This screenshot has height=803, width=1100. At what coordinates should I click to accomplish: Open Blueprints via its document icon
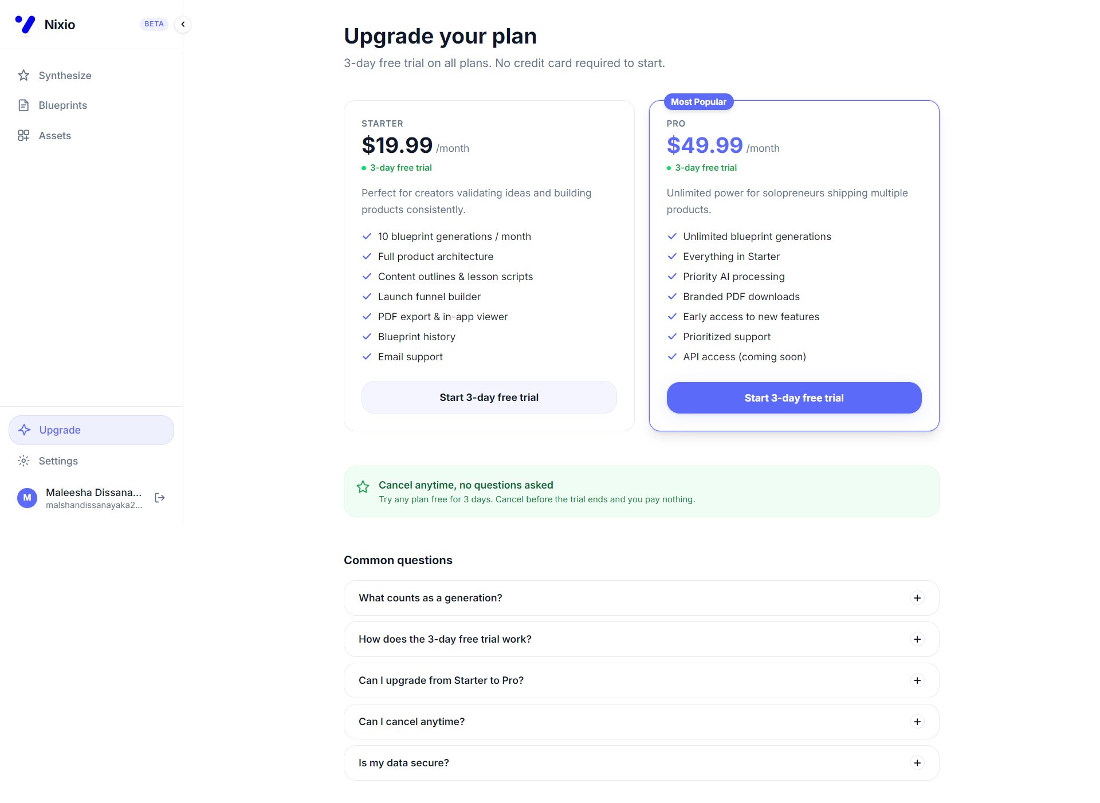click(x=23, y=105)
